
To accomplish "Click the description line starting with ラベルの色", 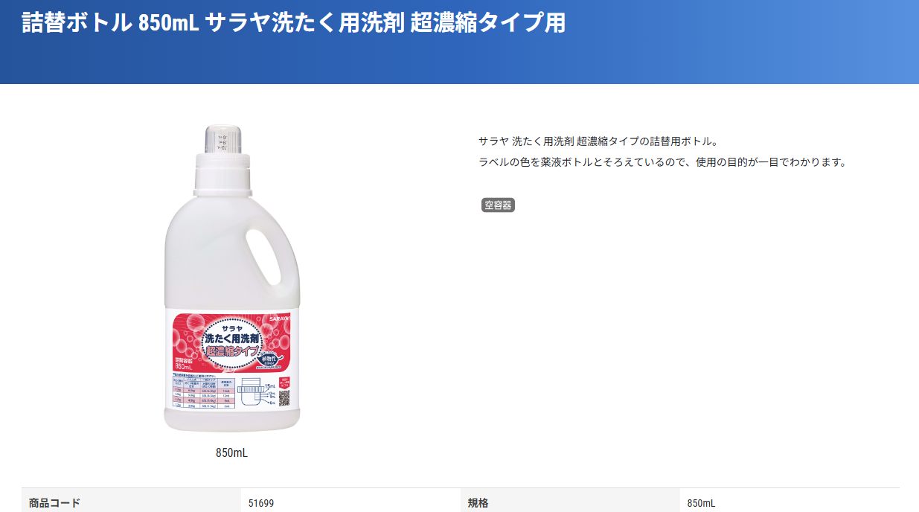I will [663, 161].
